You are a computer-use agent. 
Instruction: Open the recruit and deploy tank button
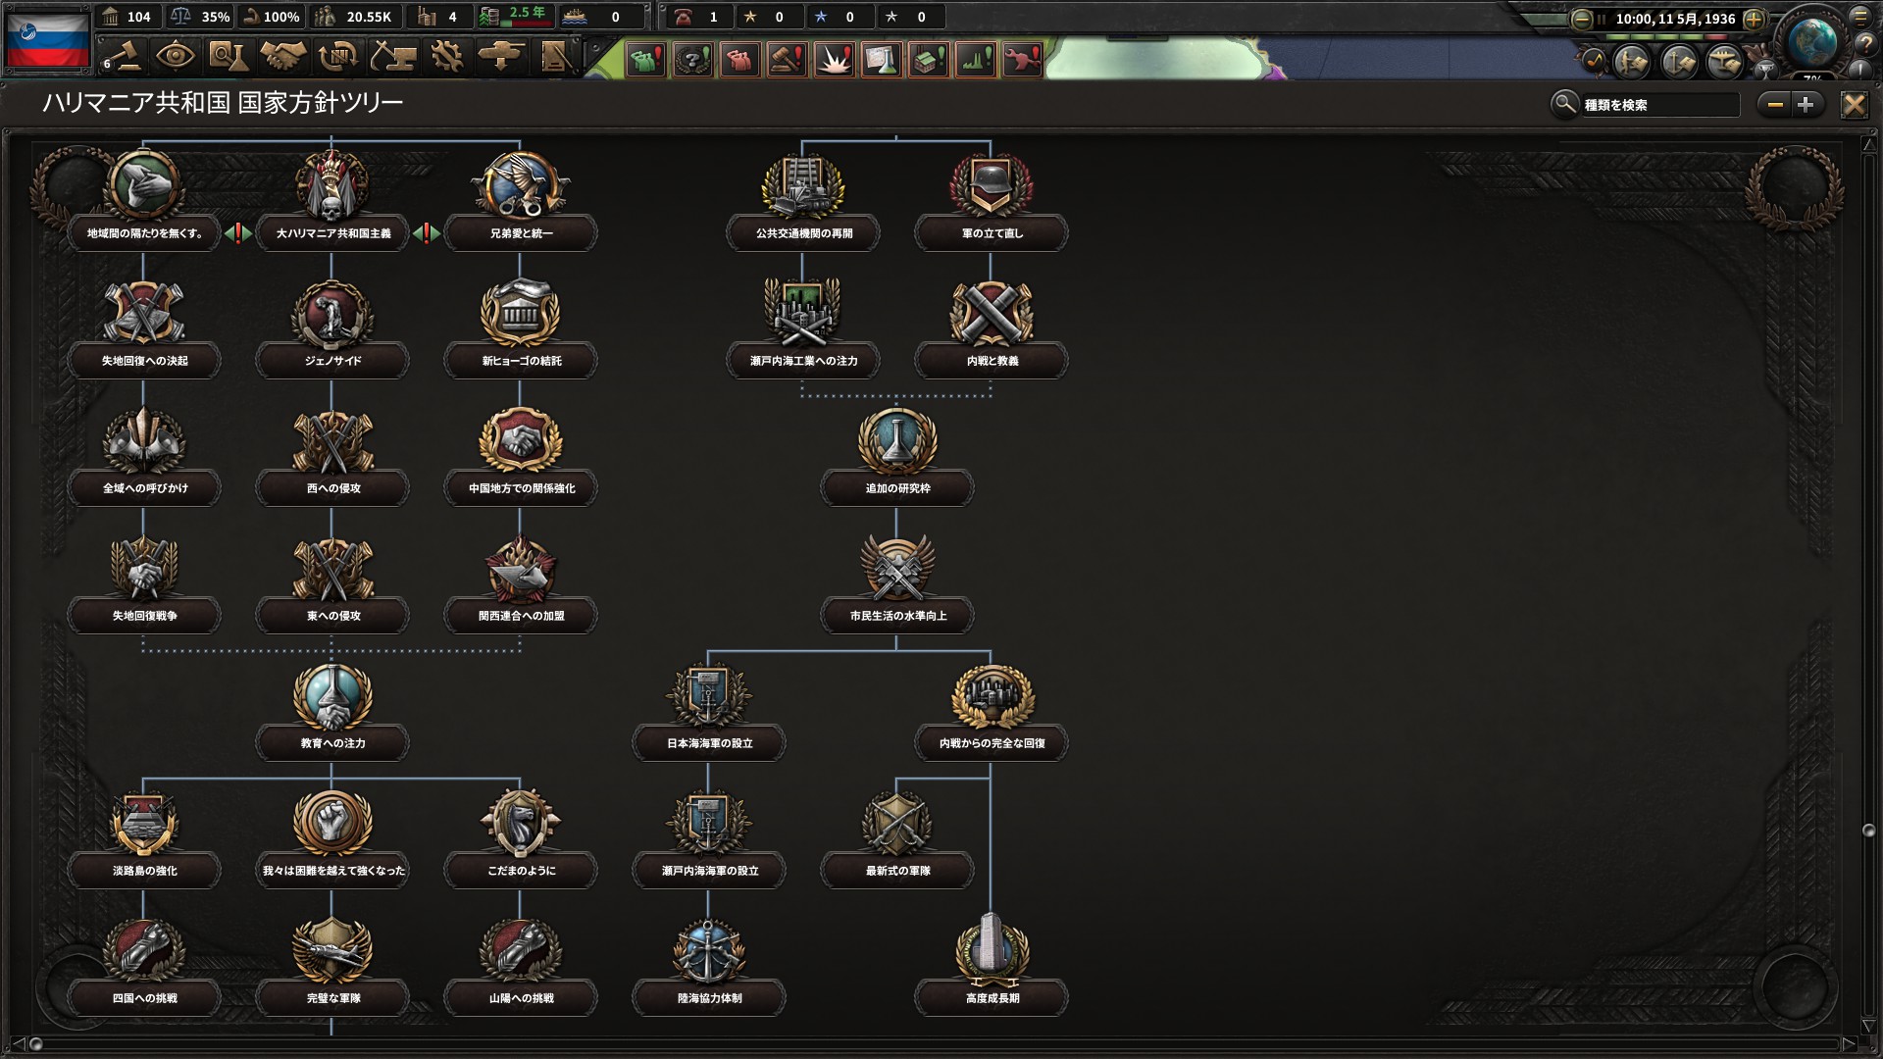pos(501,57)
